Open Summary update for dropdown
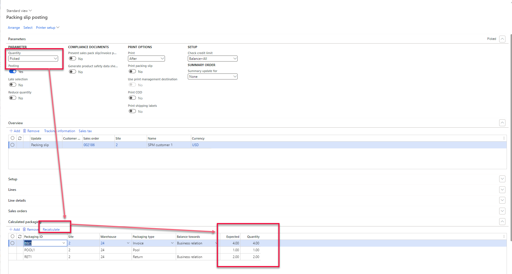The width and height of the screenshot is (512, 274). coord(213,77)
